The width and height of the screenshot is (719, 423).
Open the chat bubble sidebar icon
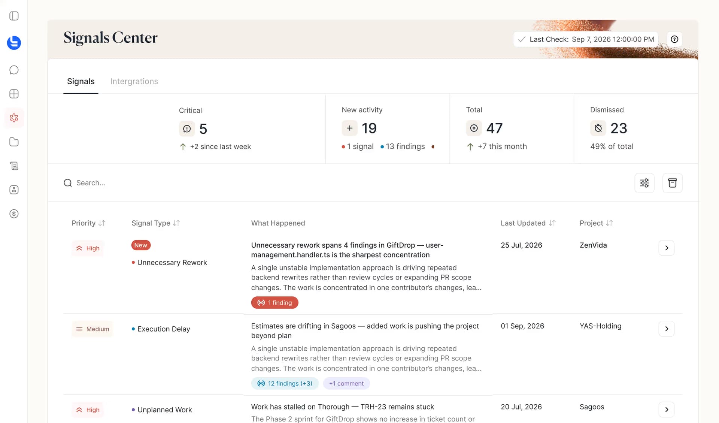(x=14, y=70)
